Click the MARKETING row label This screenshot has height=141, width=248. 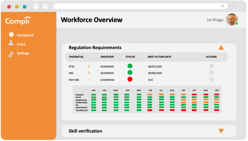click(81, 100)
